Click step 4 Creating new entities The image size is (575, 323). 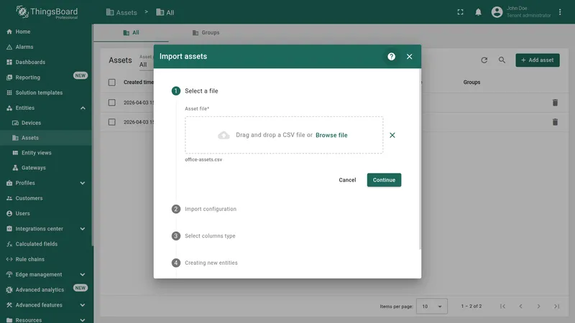tap(205, 263)
